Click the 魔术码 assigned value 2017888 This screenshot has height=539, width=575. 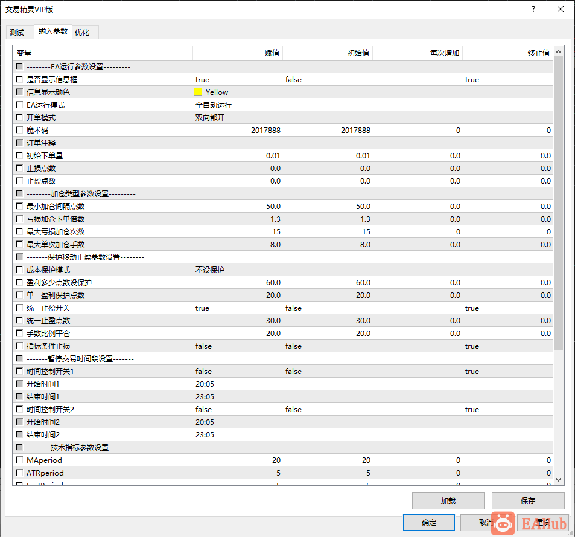237,131
